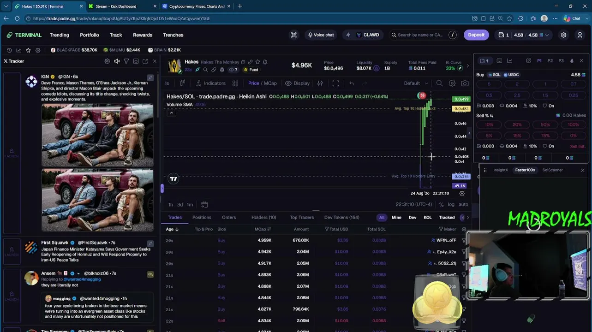This screenshot has height=332, width=592.
Task: Close the quick trade panel
Action: [x=581, y=61]
